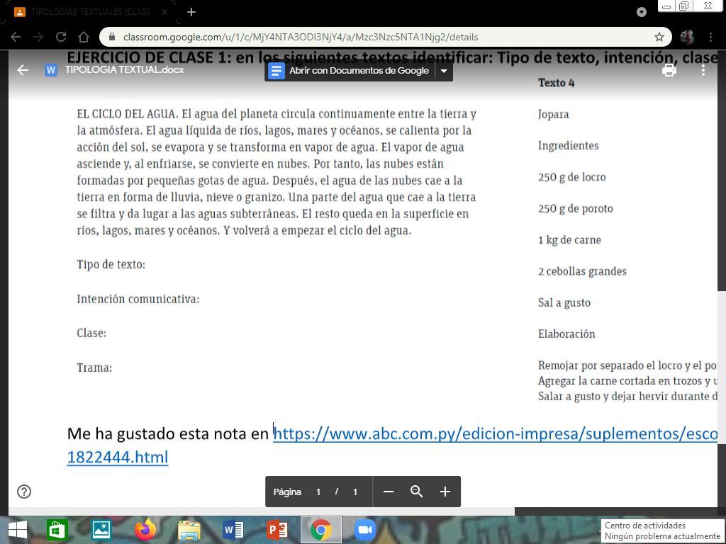
Task: Open the abc.com.py article link
Action: 495,434
